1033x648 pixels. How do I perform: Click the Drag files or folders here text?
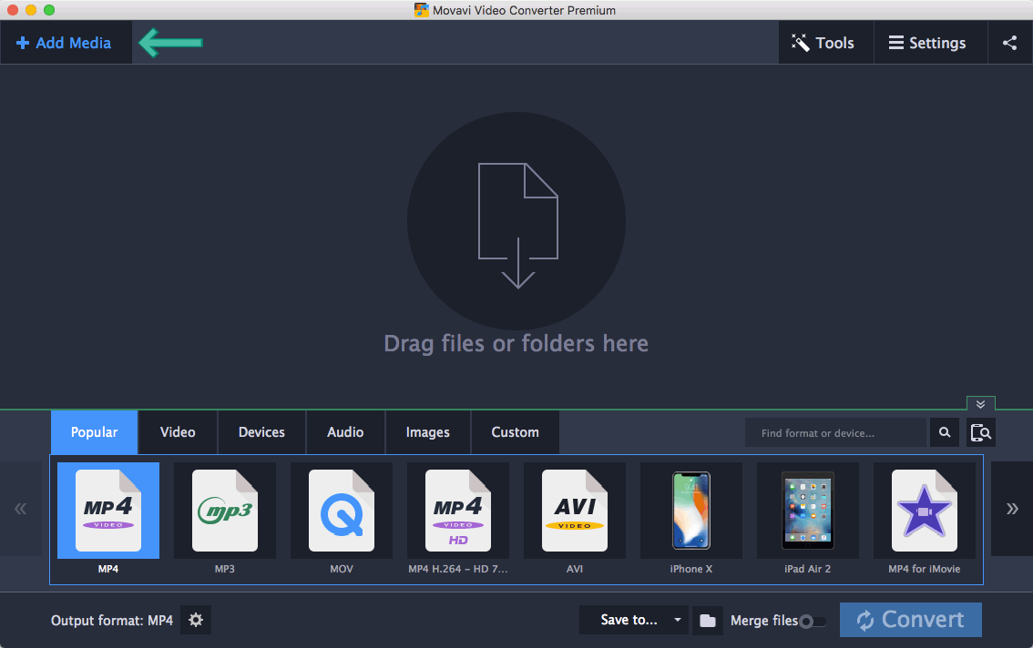click(516, 343)
